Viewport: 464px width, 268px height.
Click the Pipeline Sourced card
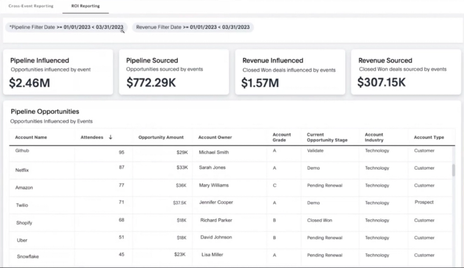click(x=173, y=72)
